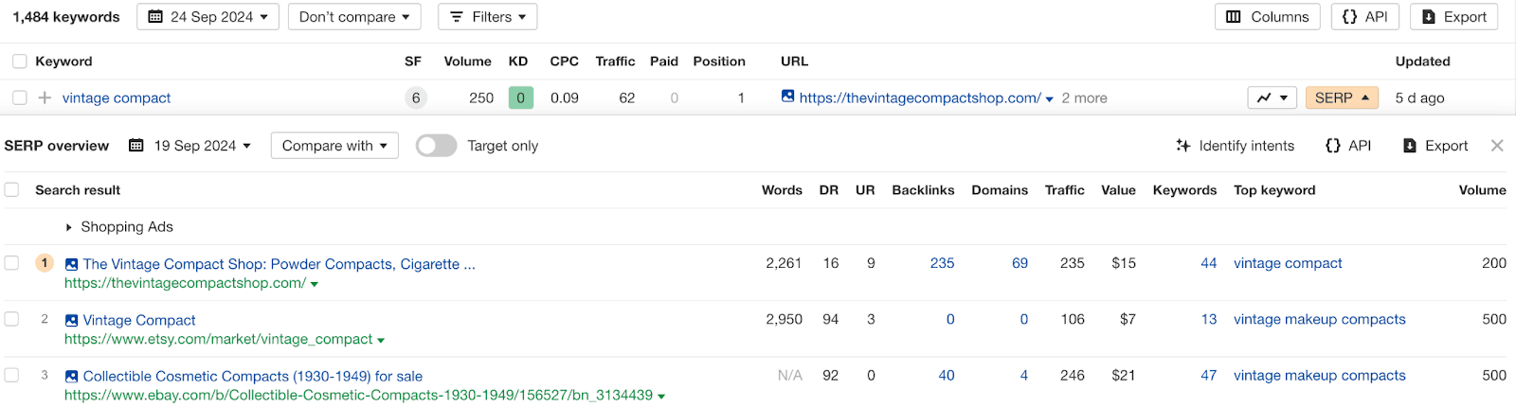Screen dimensions: 1516x407
Task: Expand dropdown after ebay.com result URL
Action: tap(661, 397)
